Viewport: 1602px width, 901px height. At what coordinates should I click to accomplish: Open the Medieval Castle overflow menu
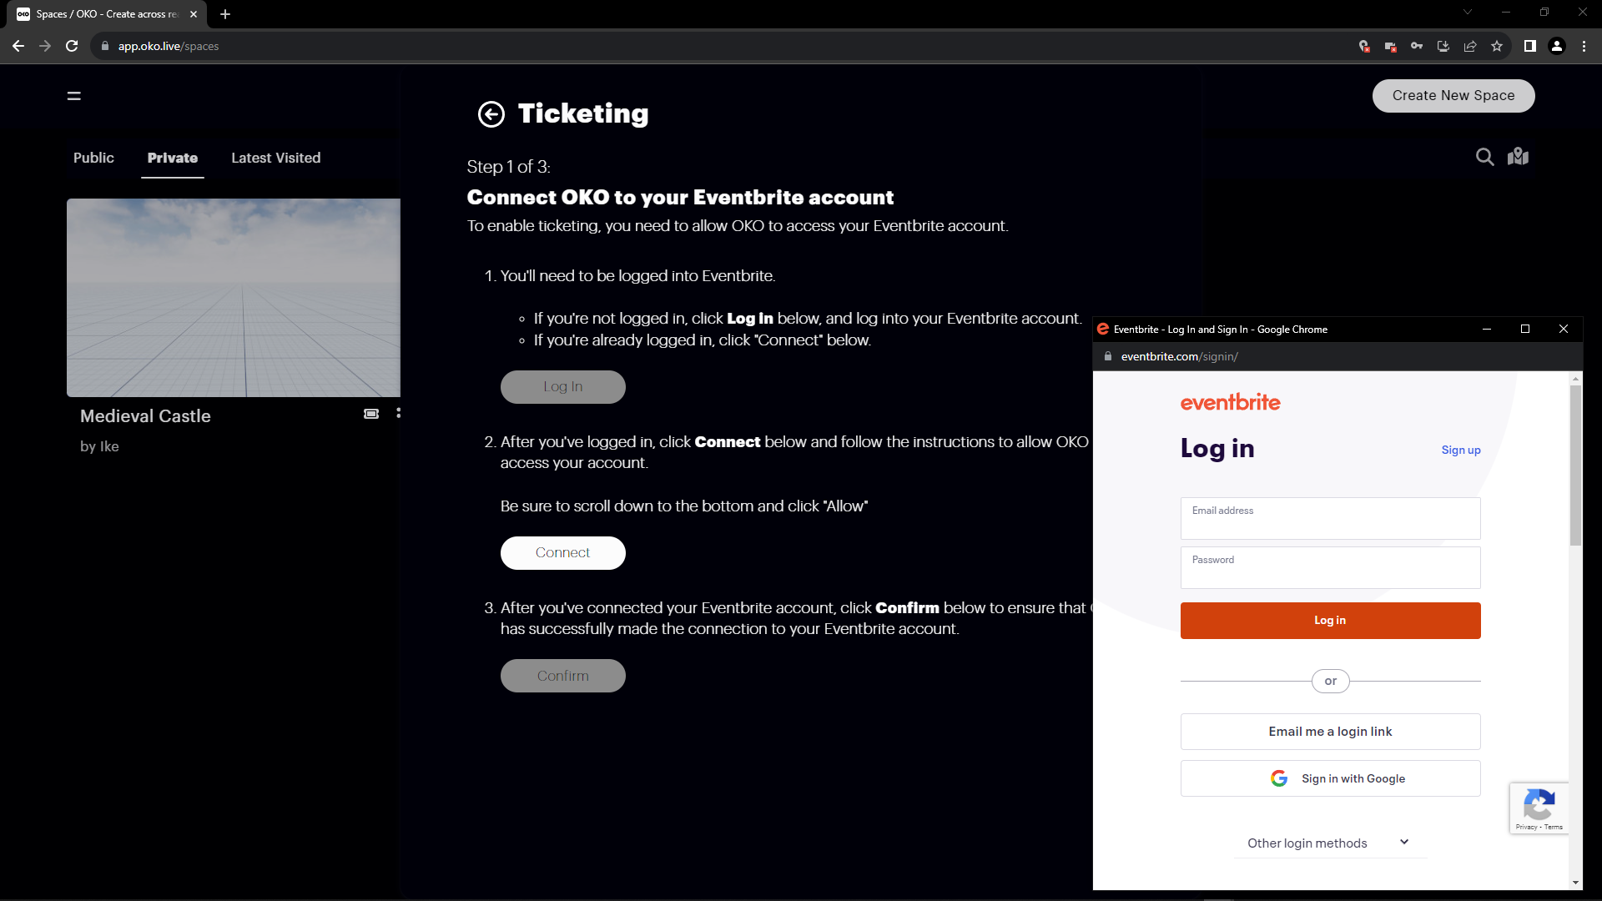coord(400,412)
